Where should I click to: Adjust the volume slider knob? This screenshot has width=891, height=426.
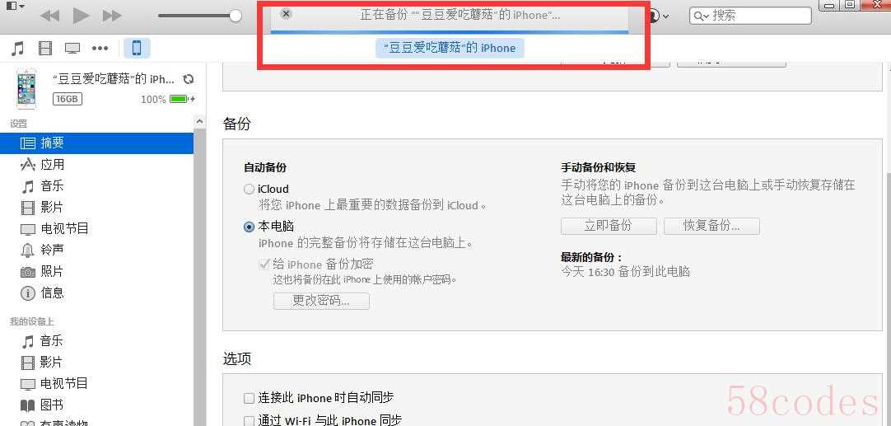tap(236, 16)
